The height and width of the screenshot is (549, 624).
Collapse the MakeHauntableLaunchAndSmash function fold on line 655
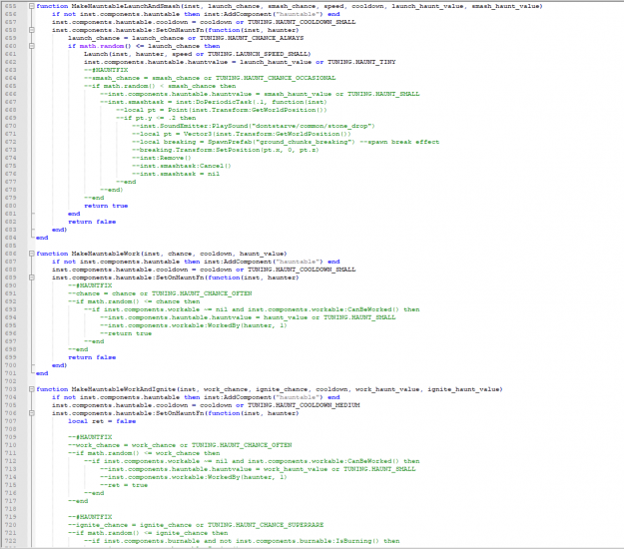coord(29,6)
